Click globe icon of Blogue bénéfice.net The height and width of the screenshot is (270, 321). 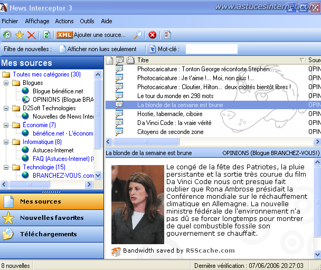click(25, 91)
